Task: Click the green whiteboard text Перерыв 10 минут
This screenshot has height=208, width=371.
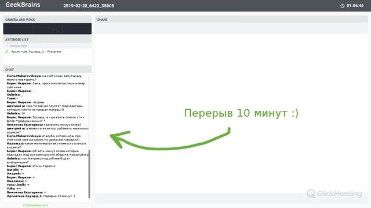Action: click(x=241, y=113)
